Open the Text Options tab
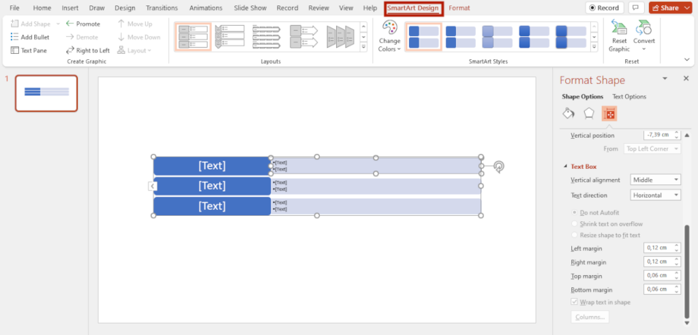The width and height of the screenshot is (698, 335). [x=629, y=97]
